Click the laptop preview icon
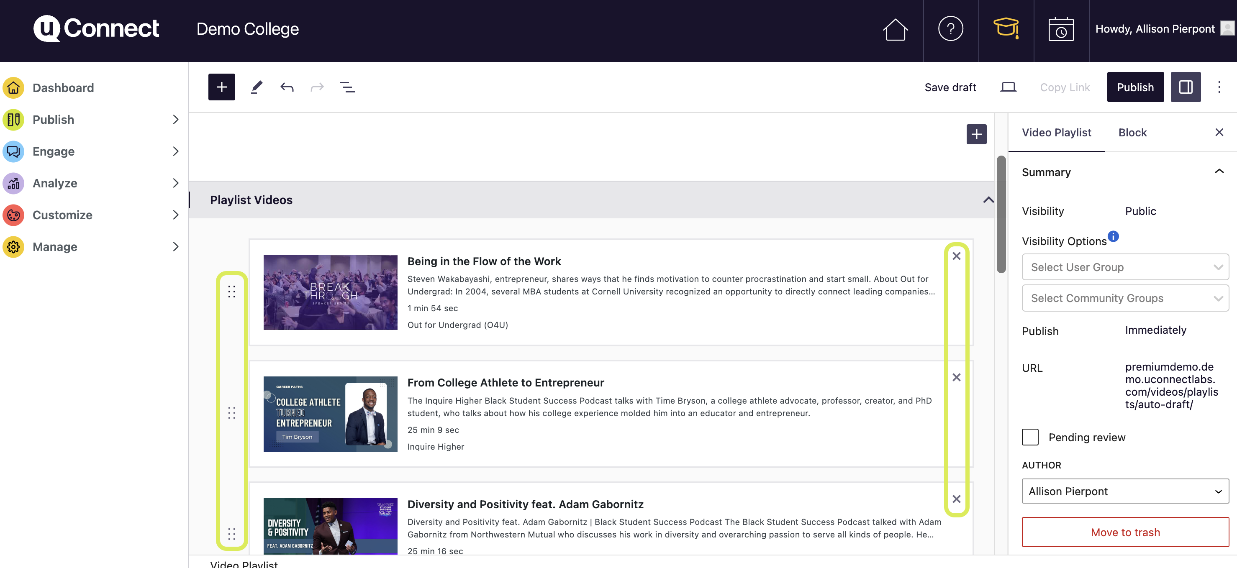 pos(1008,87)
